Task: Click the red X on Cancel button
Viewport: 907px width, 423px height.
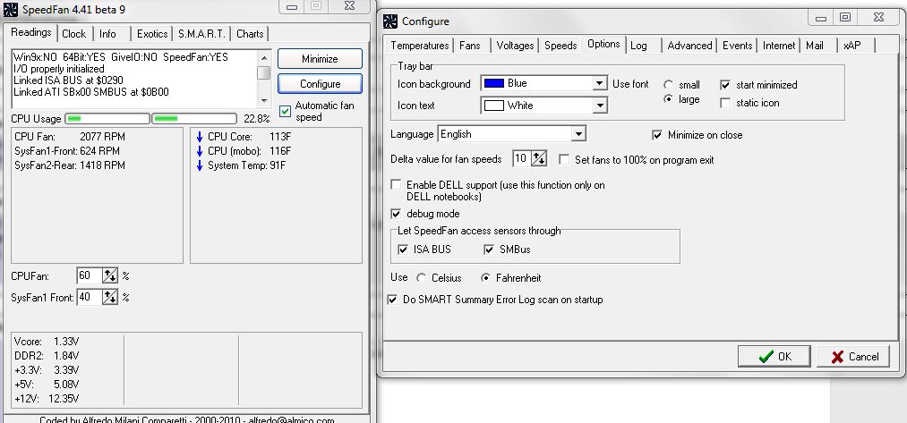Action: tap(837, 357)
